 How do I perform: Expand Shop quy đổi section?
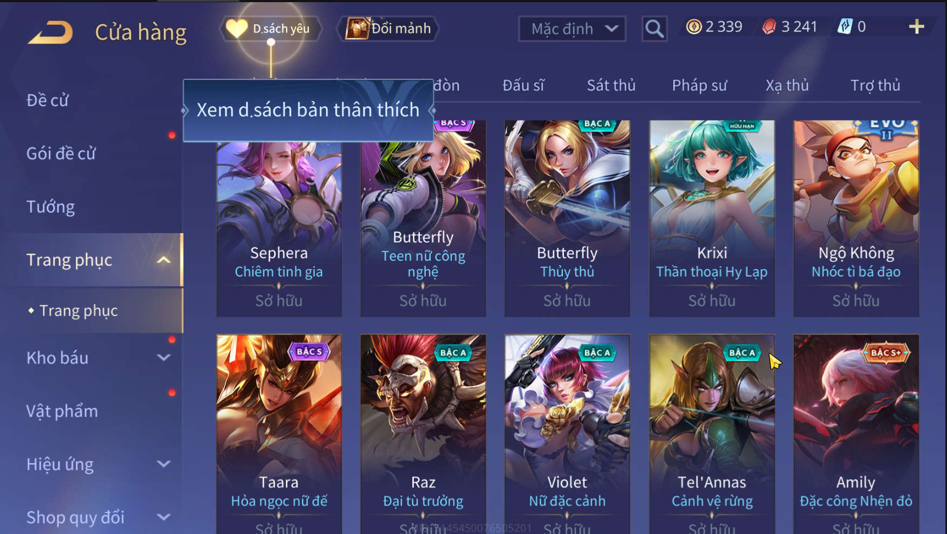pos(164,517)
